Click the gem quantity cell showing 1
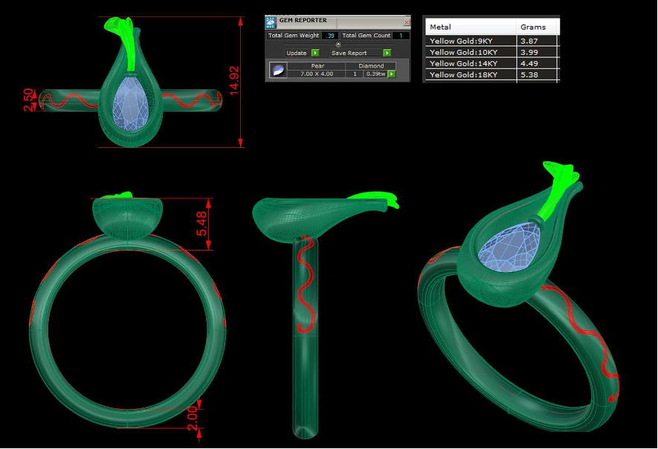 [355, 74]
